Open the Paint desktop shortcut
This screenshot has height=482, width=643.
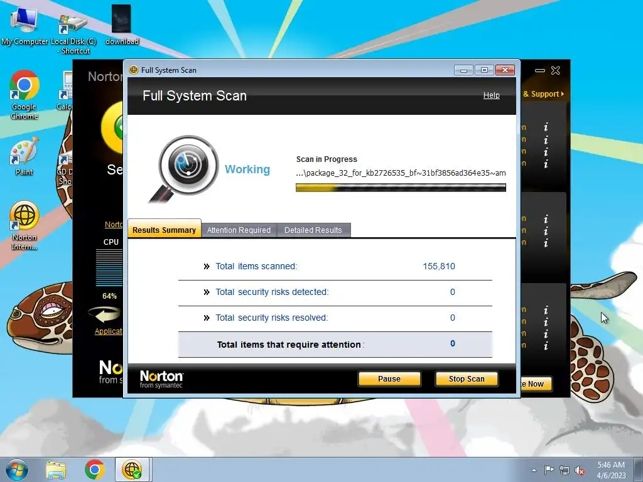coord(24,156)
